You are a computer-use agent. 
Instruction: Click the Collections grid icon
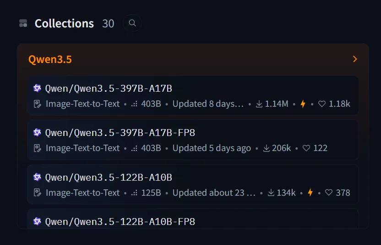coord(23,23)
